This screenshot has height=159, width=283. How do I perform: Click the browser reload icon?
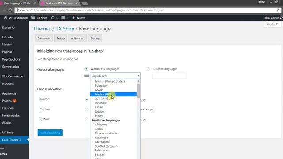pos(10,10)
